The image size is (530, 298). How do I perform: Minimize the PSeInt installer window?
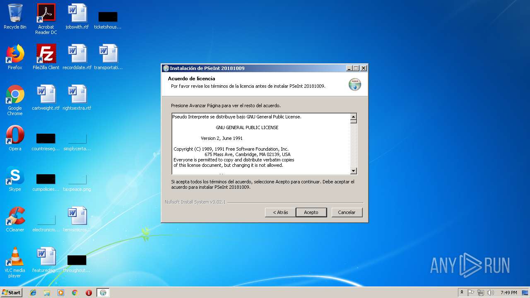[x=349, y=68]
